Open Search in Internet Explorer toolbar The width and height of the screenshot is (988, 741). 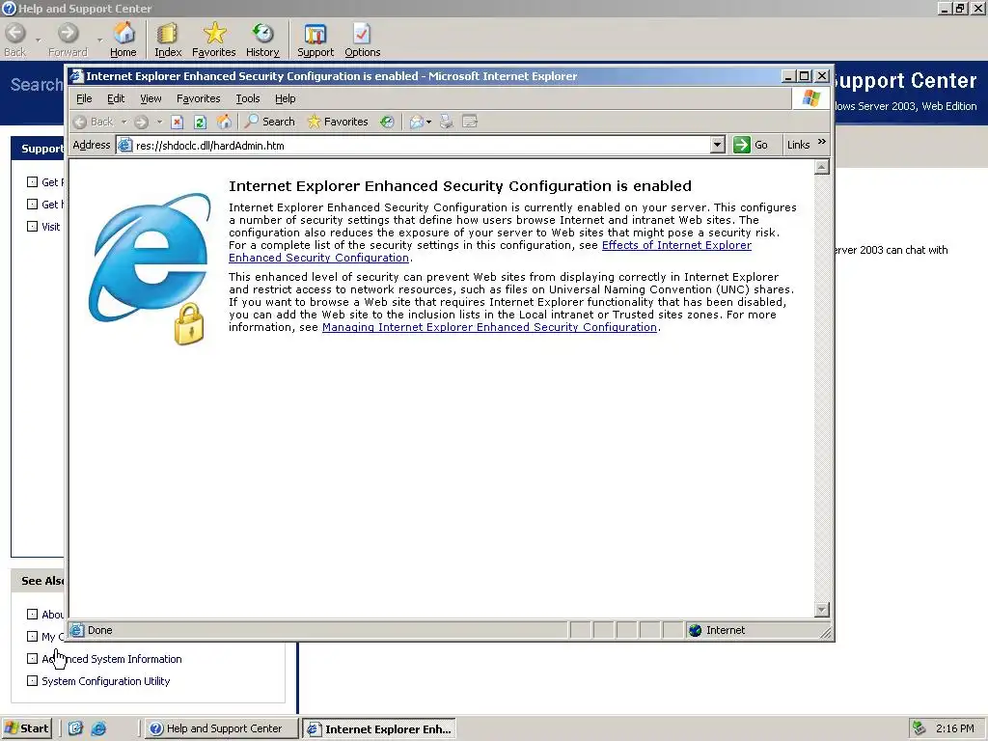coord(270,122)
